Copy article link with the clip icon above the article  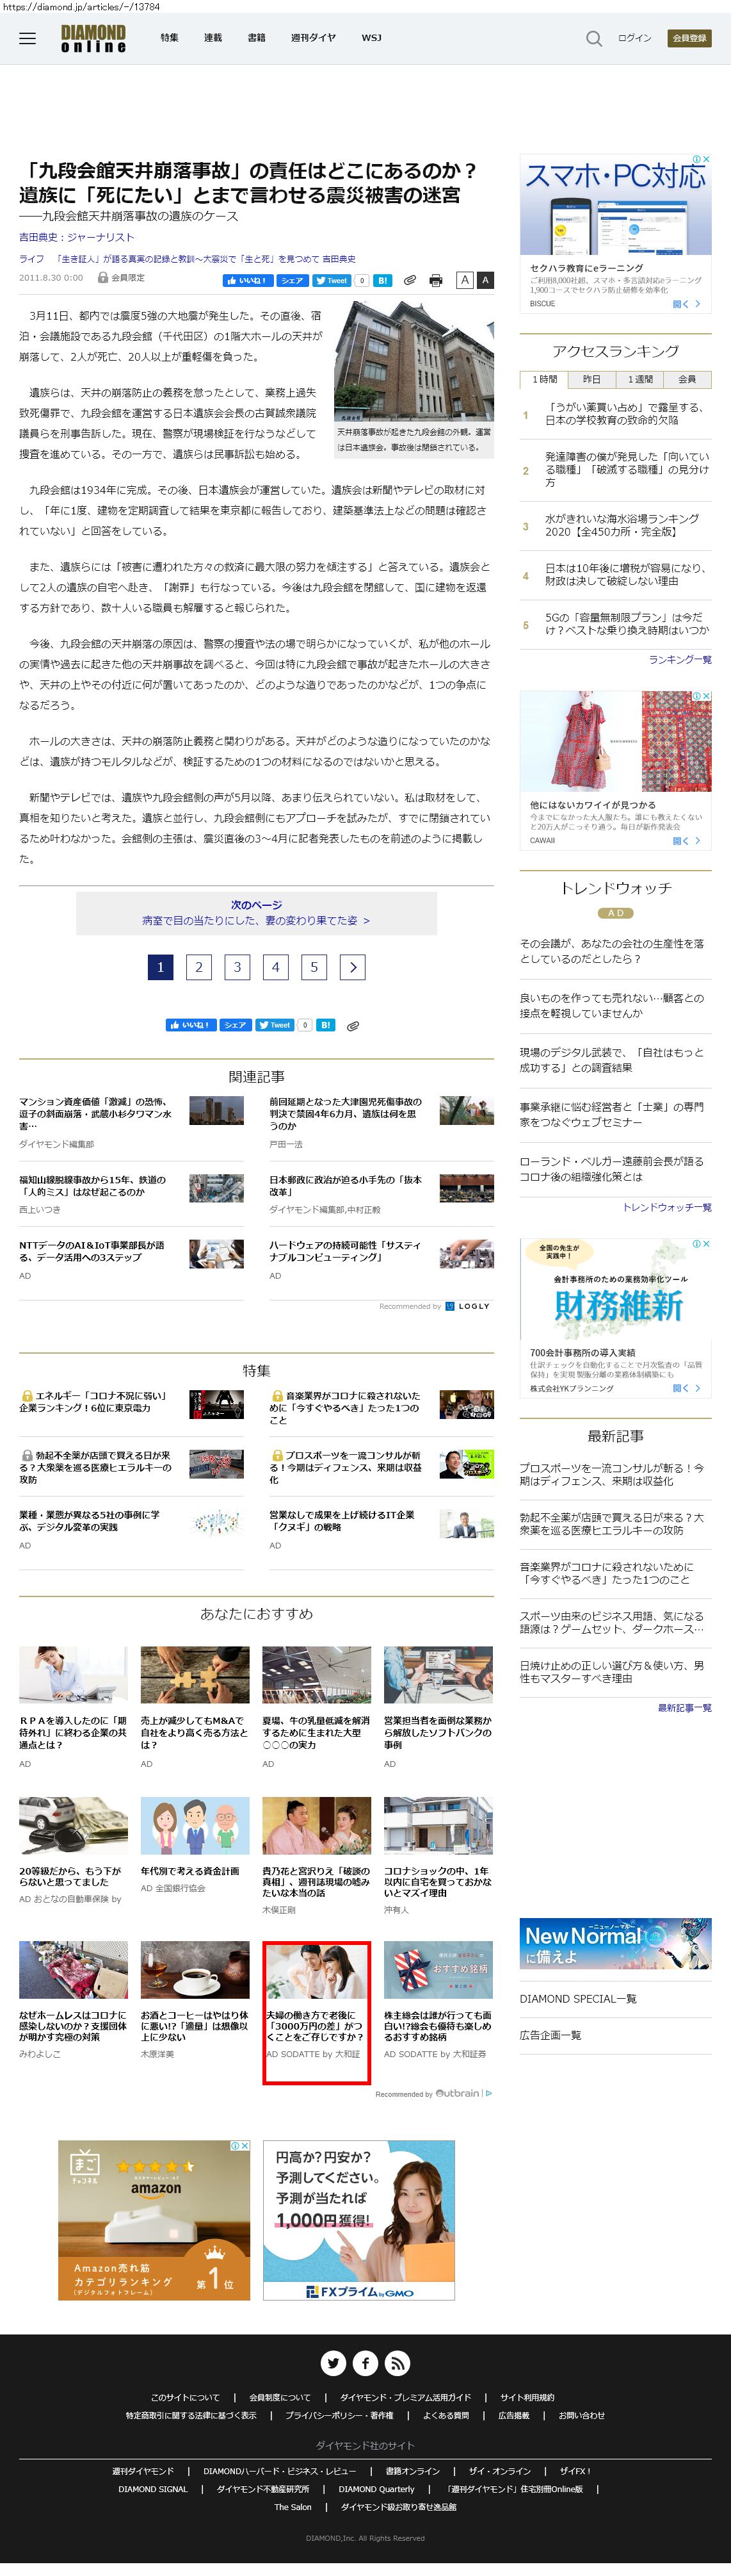click(x=410, y=281)
